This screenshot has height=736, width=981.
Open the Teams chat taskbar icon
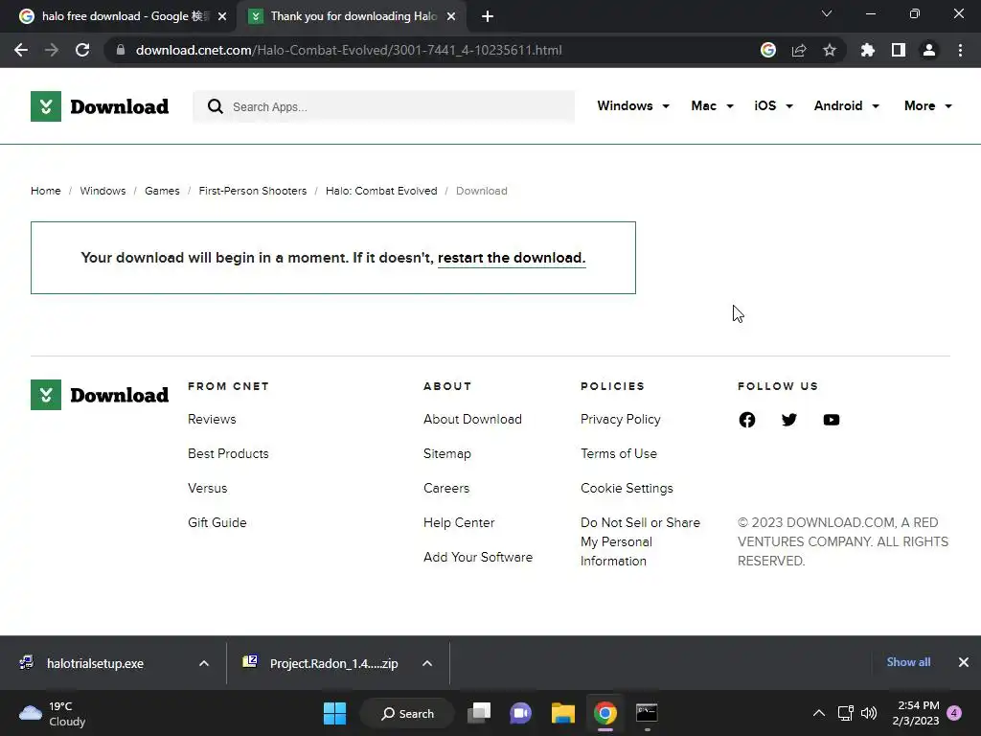click(520, 713)
